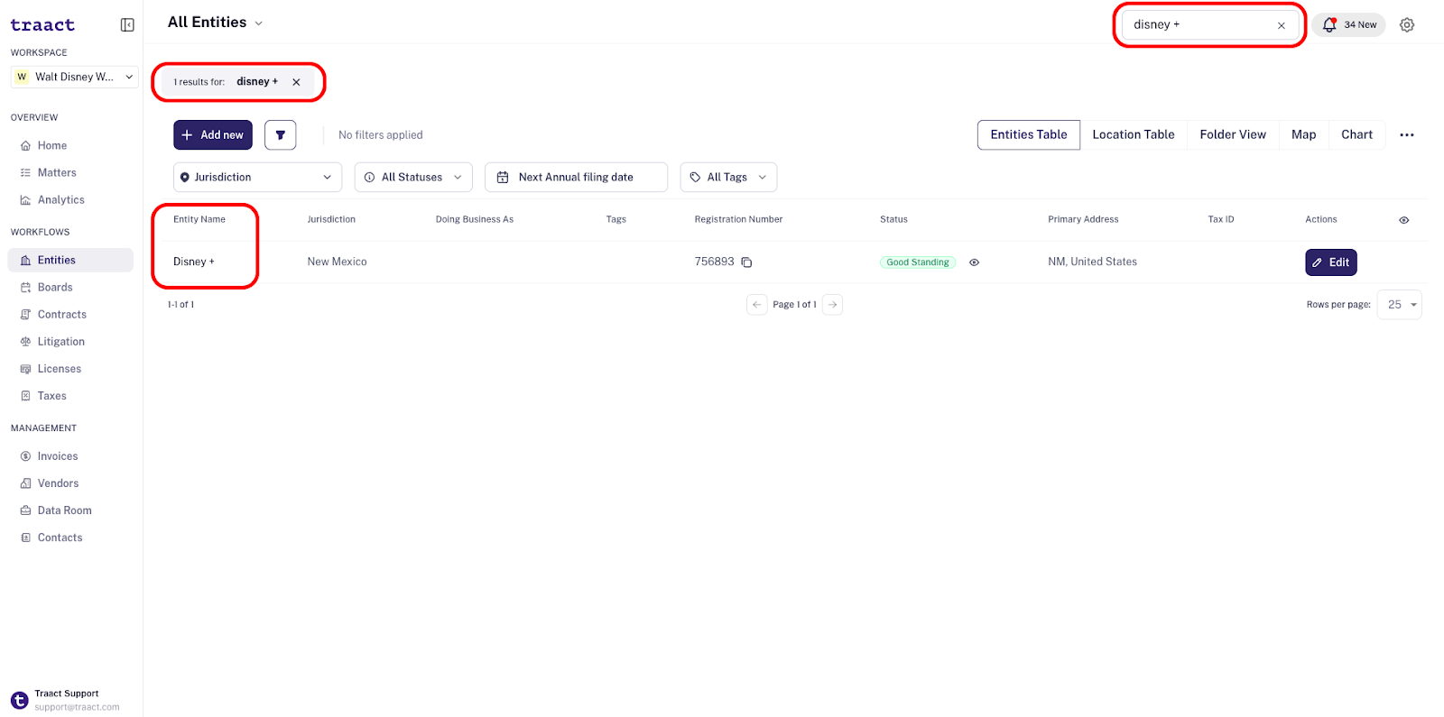The height and width of the screenshot is (717, 1444).
Task: Expand the Walt Disney workspace dropdown
Action: (x=74, y=78)
